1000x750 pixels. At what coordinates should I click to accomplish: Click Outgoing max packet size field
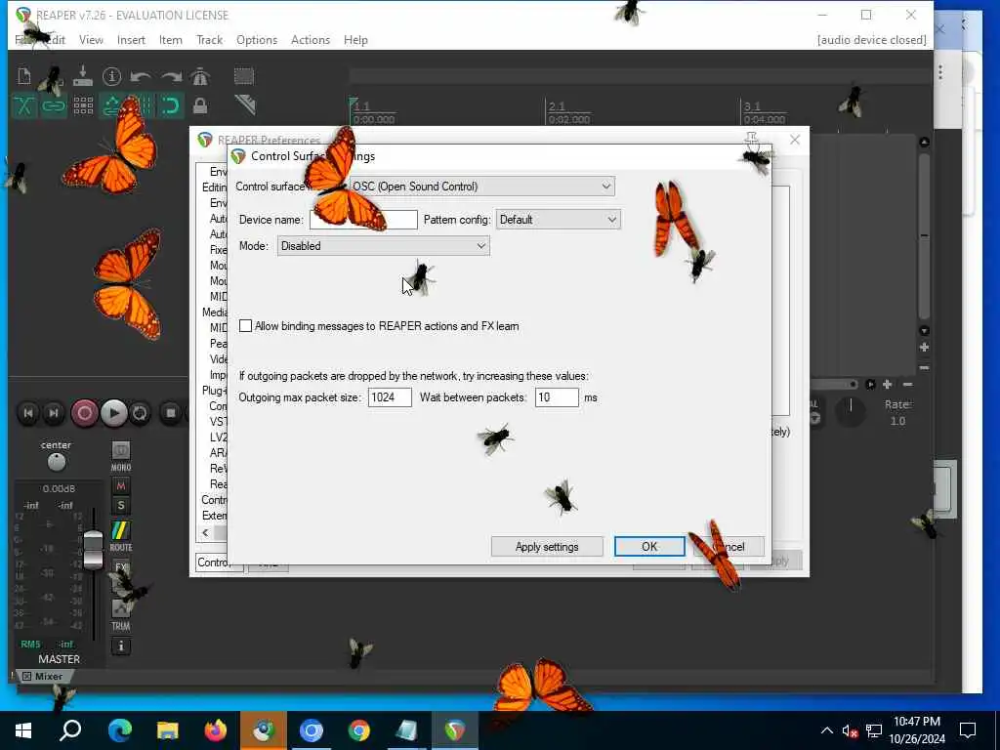(390, 397)
